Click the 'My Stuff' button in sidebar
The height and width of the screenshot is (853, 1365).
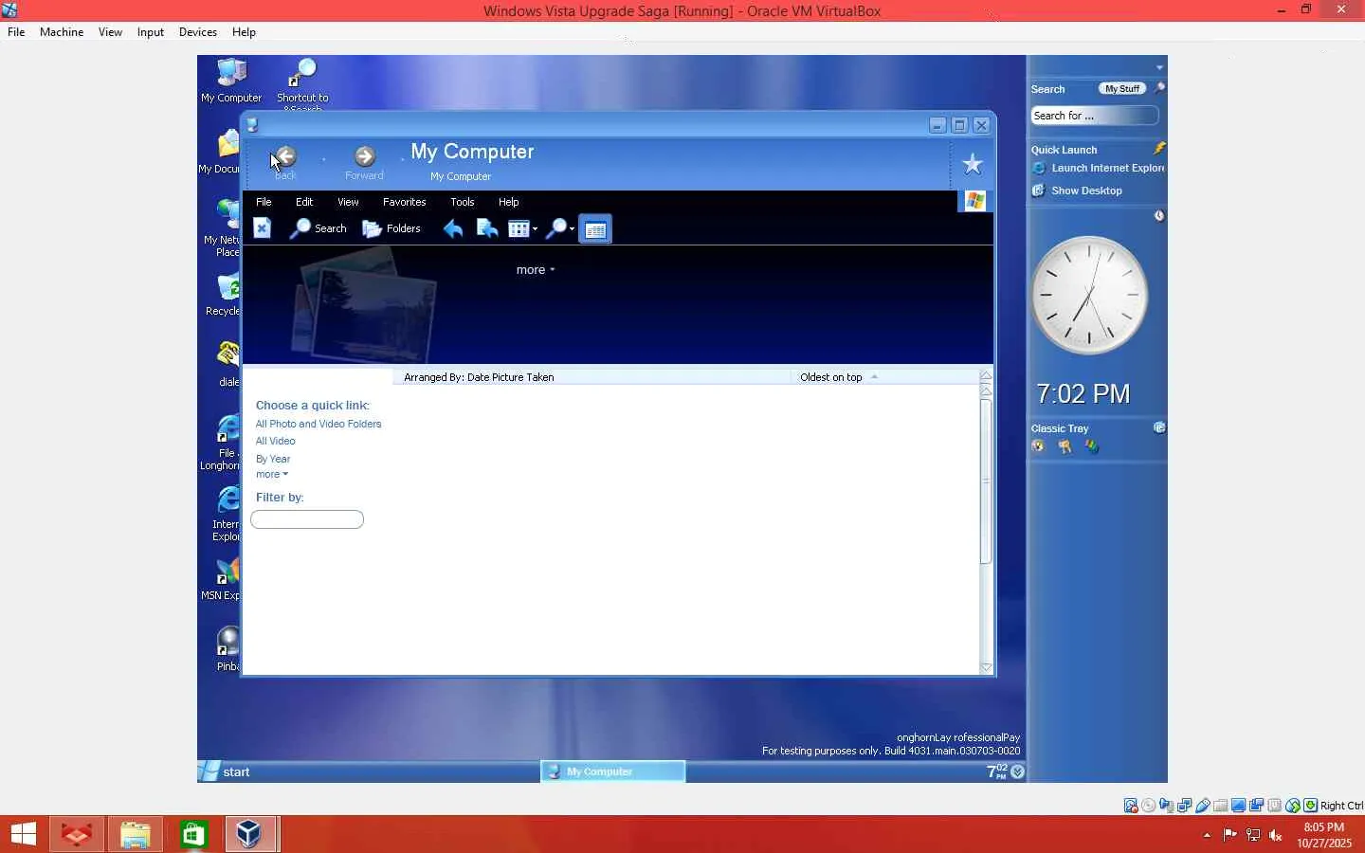point(1122,89)
